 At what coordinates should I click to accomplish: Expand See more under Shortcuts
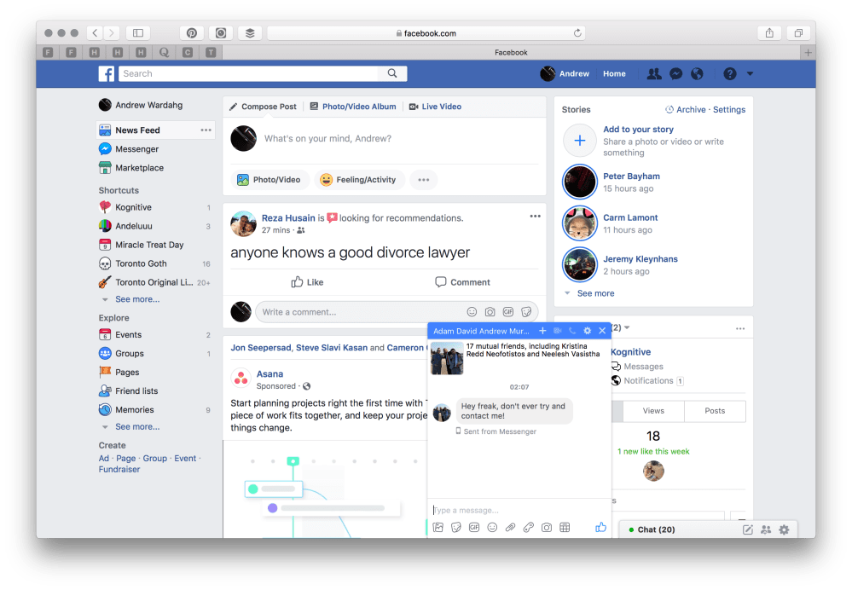[136, 299]
